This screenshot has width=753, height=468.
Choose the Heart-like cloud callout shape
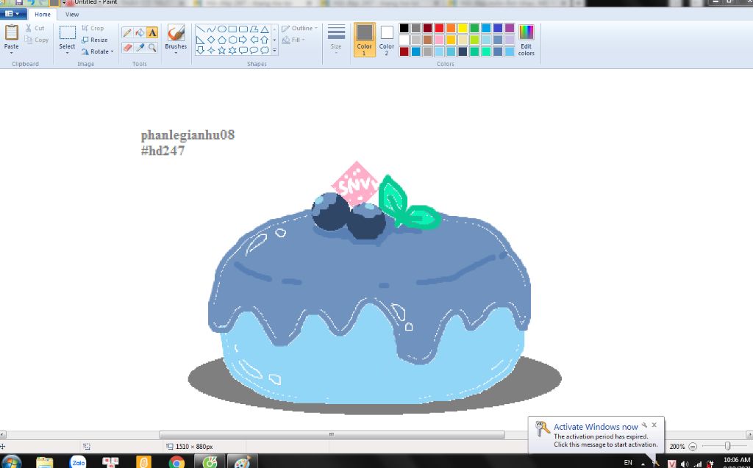264,50
